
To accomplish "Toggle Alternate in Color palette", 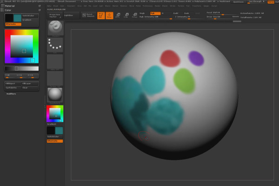I will [13, 24].
